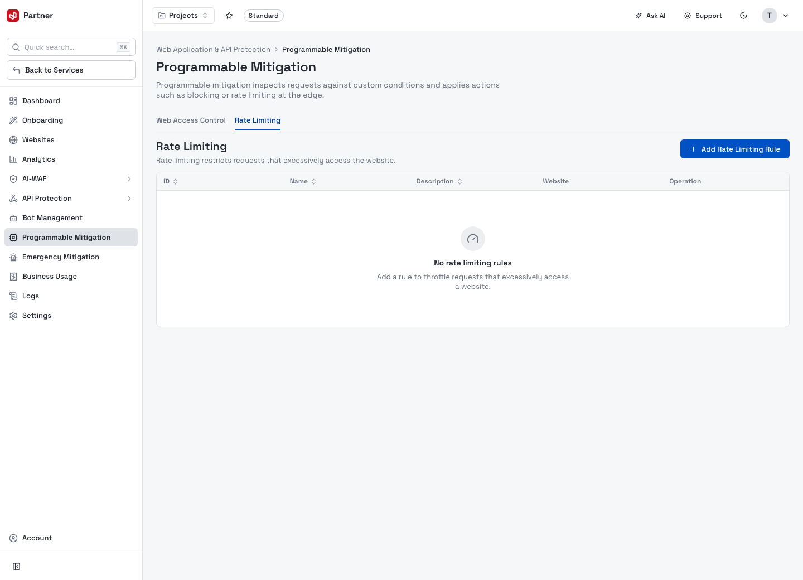Open Support link label

pos(709,16)
